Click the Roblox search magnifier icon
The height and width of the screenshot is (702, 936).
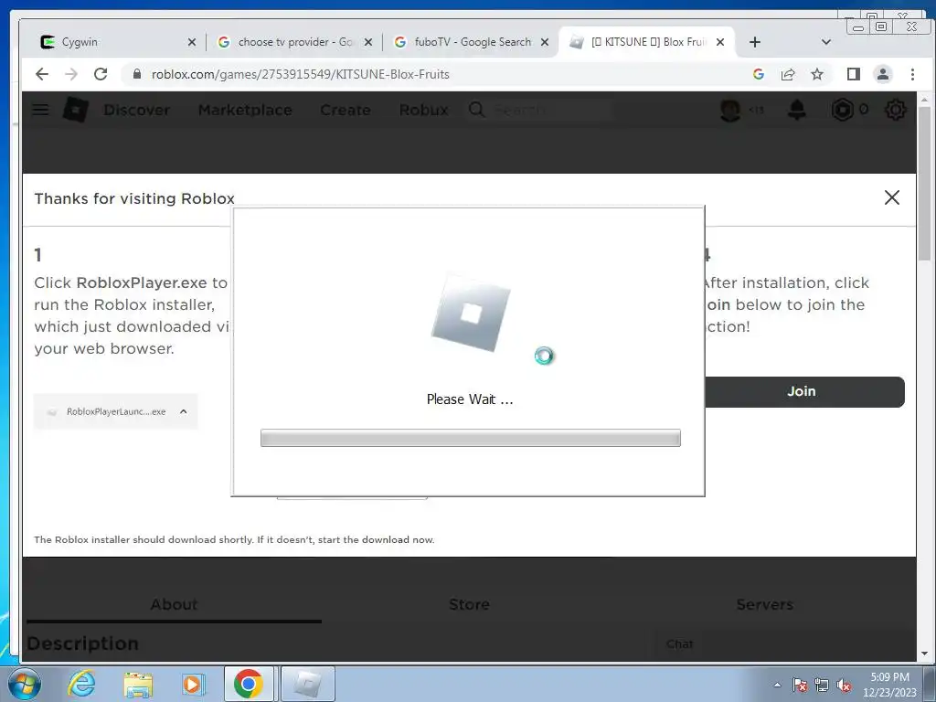coord(477,110)
